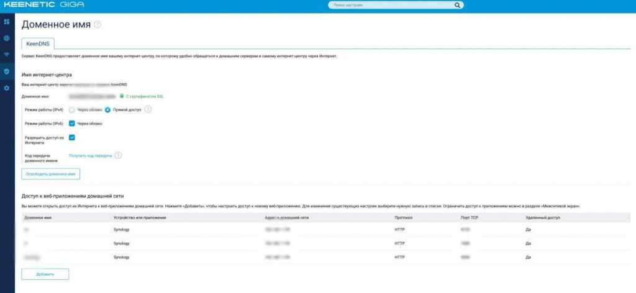Screen dimensions: 636x293
Task: Select the Через облако IPv4 radio button
Action: pyautogui.click(x=72, y=110)
